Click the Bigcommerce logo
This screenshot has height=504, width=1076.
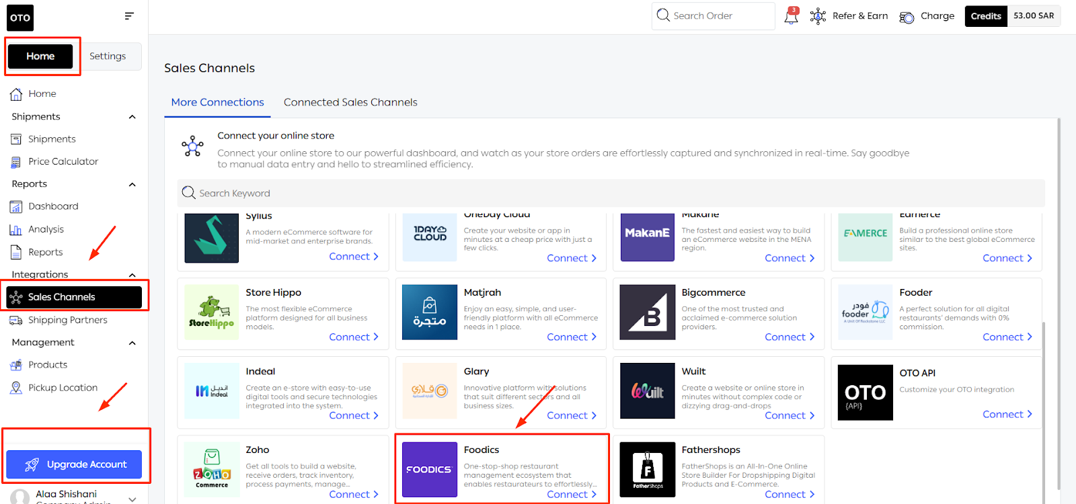coord(648,312)
